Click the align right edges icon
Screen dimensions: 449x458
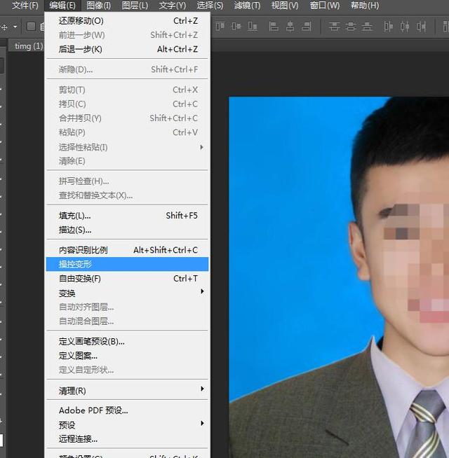click(307, 27)
